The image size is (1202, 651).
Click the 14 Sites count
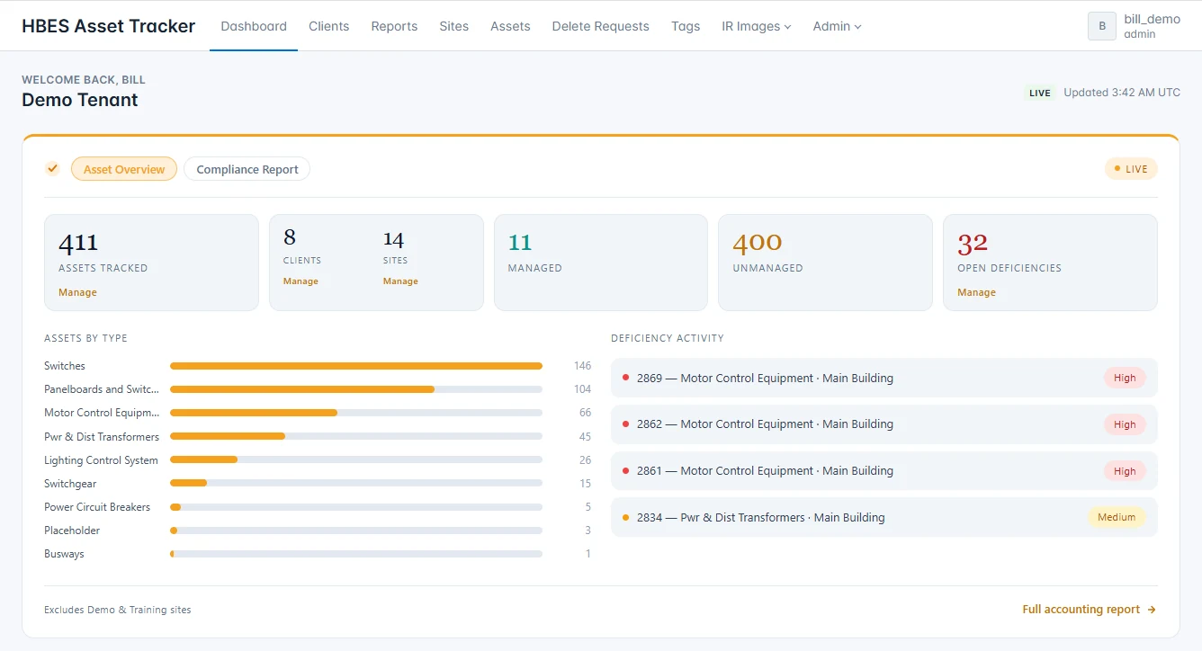(393, 239)
